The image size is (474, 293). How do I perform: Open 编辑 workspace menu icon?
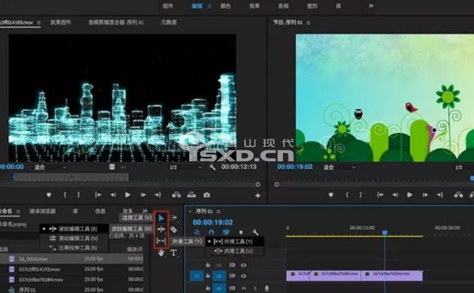[209, 6]
